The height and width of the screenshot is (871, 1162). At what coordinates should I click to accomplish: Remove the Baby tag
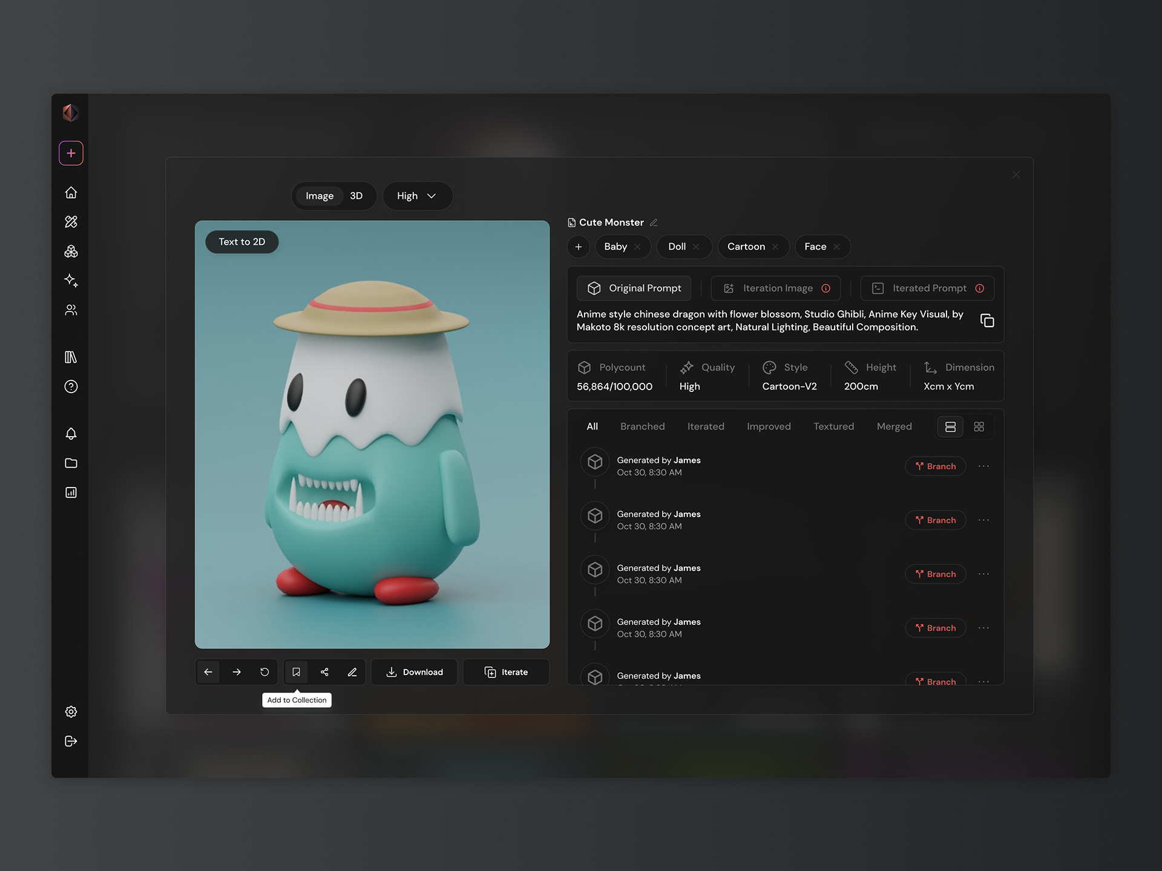[x=637, y=247]
